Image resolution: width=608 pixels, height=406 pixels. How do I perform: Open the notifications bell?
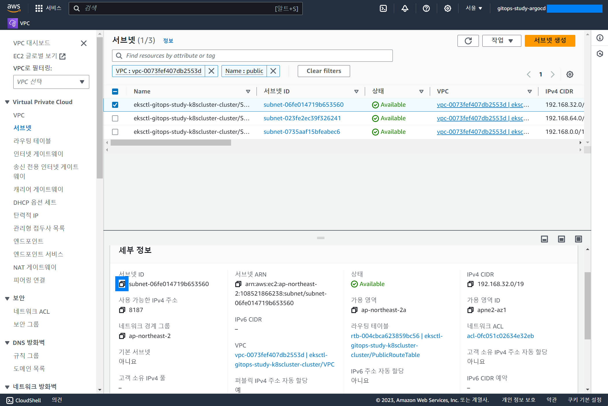[x=405, y=8]
